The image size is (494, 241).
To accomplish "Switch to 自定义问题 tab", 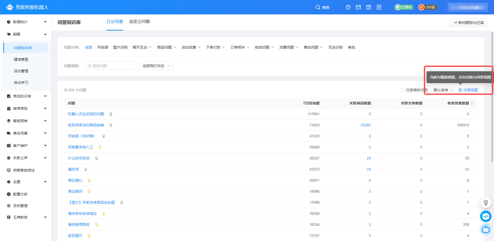I will (x=139, y=22).
